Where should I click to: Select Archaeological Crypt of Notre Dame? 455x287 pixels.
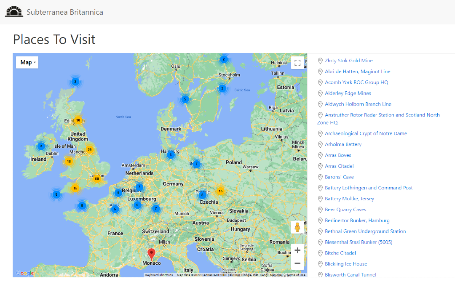coord(366,133)
